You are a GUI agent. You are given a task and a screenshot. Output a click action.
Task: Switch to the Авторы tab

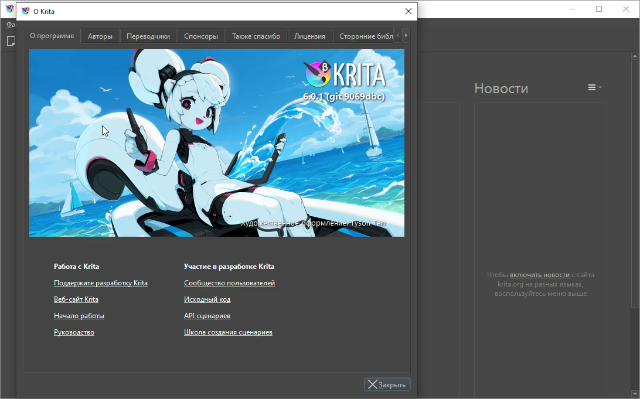100,36
